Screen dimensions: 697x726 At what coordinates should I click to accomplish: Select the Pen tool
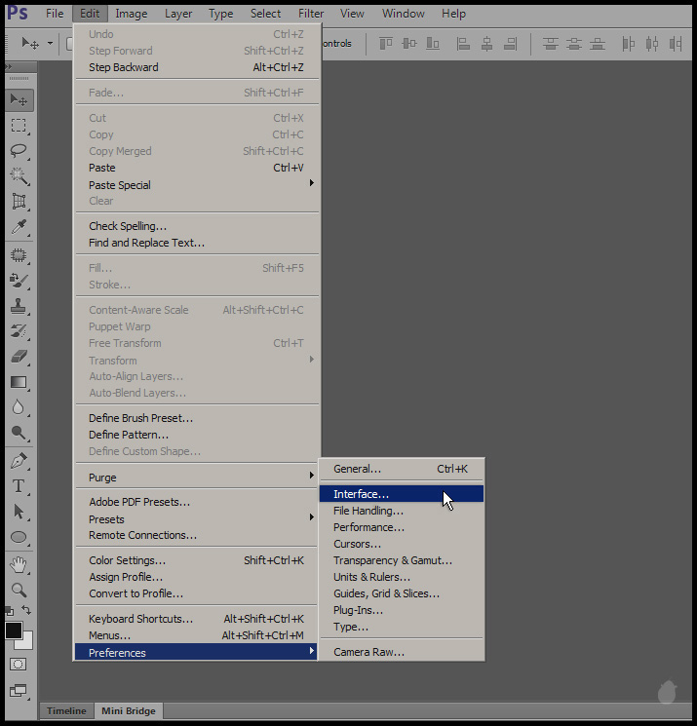pos(19,460)
